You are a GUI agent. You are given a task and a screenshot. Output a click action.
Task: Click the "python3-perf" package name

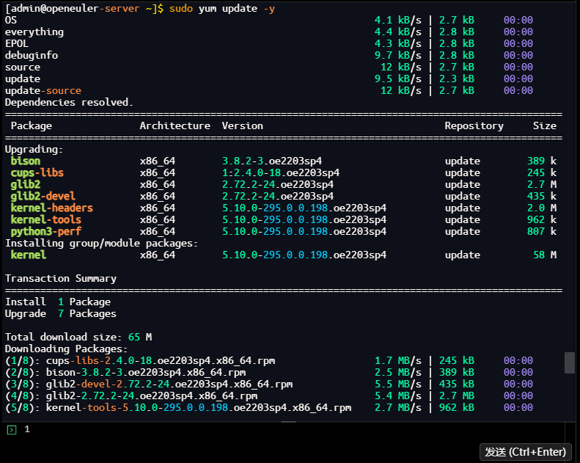[x=45, y=231]
